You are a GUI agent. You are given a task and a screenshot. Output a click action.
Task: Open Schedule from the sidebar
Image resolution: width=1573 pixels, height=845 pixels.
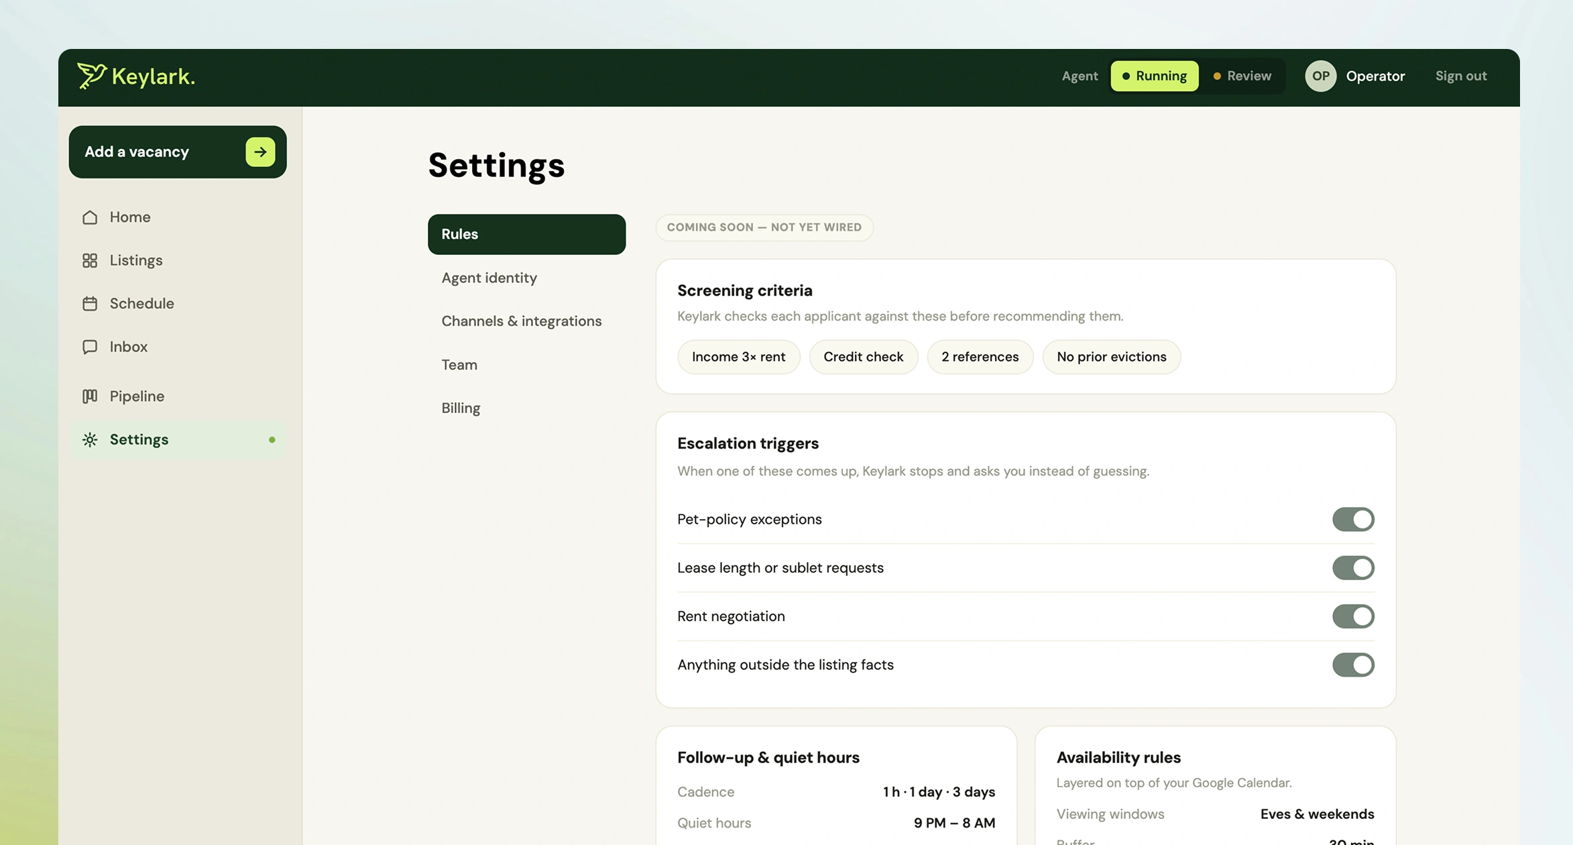pyautogui.click(x=178, y=304)
